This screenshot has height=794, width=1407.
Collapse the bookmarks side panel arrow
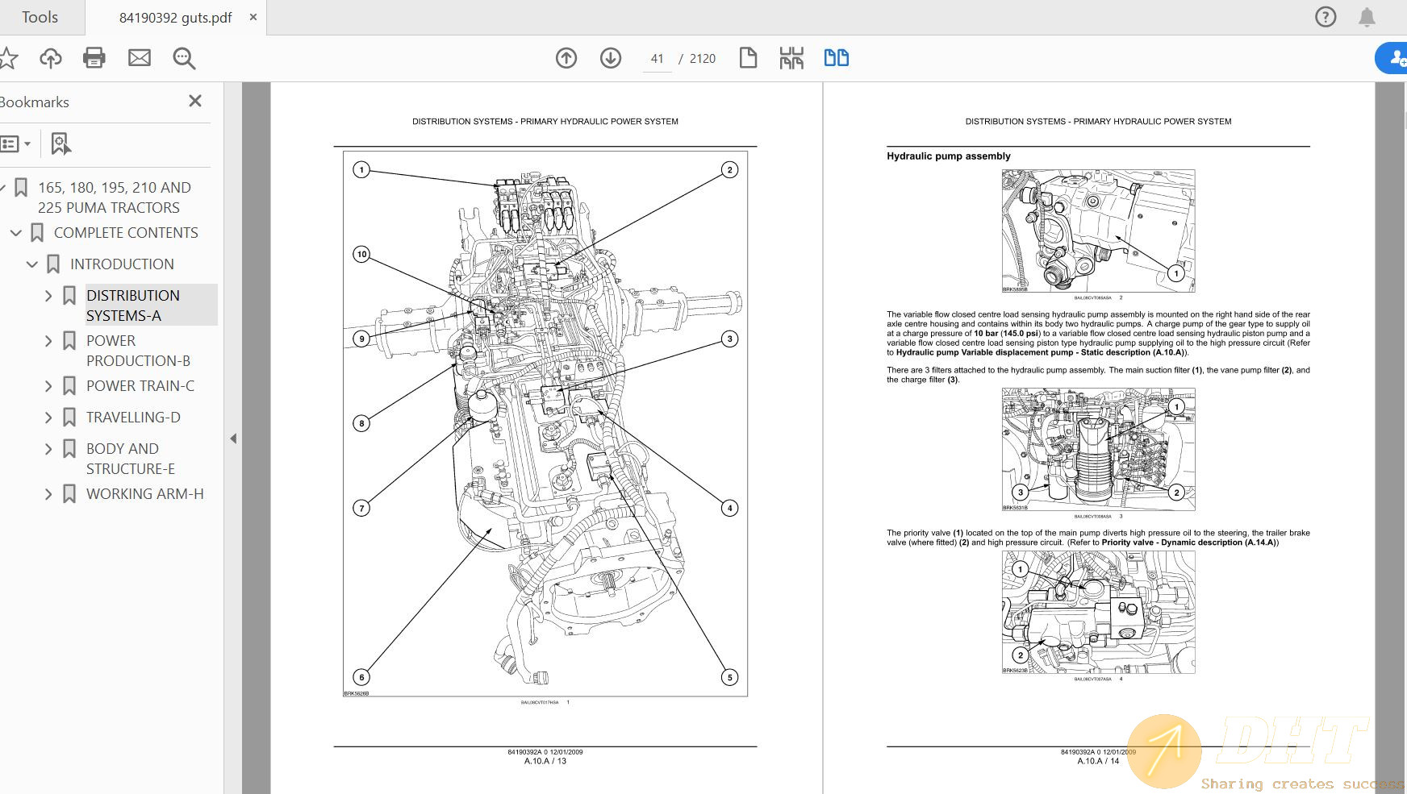(x=233, y=439)
